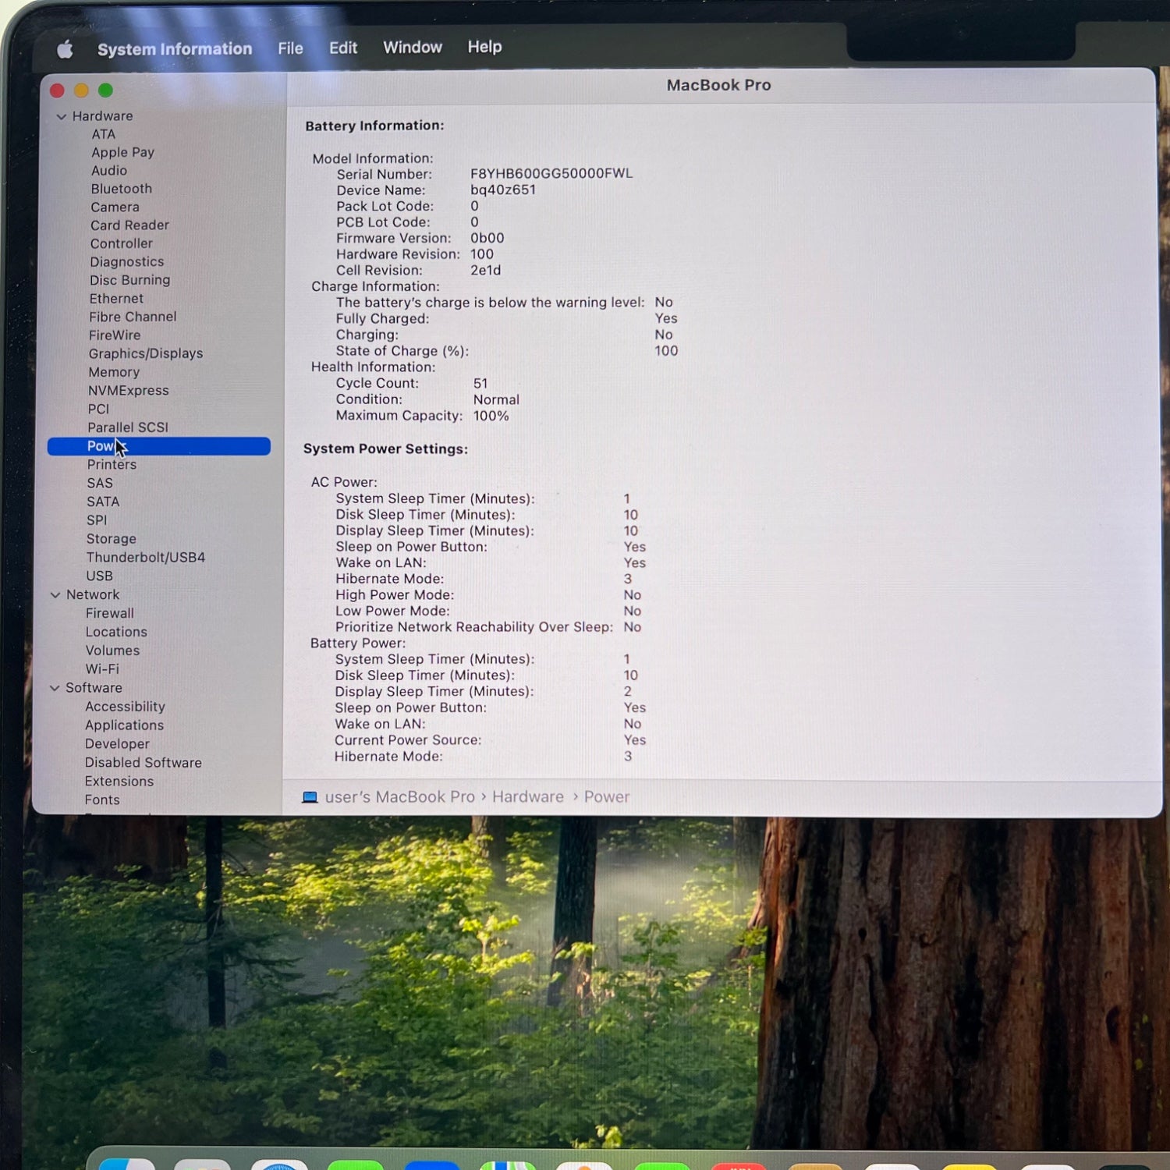This screenshot has height=1170, width=1170.
Task: Select the highlighted Power sidebar item
Action: [x=159, y=446]
